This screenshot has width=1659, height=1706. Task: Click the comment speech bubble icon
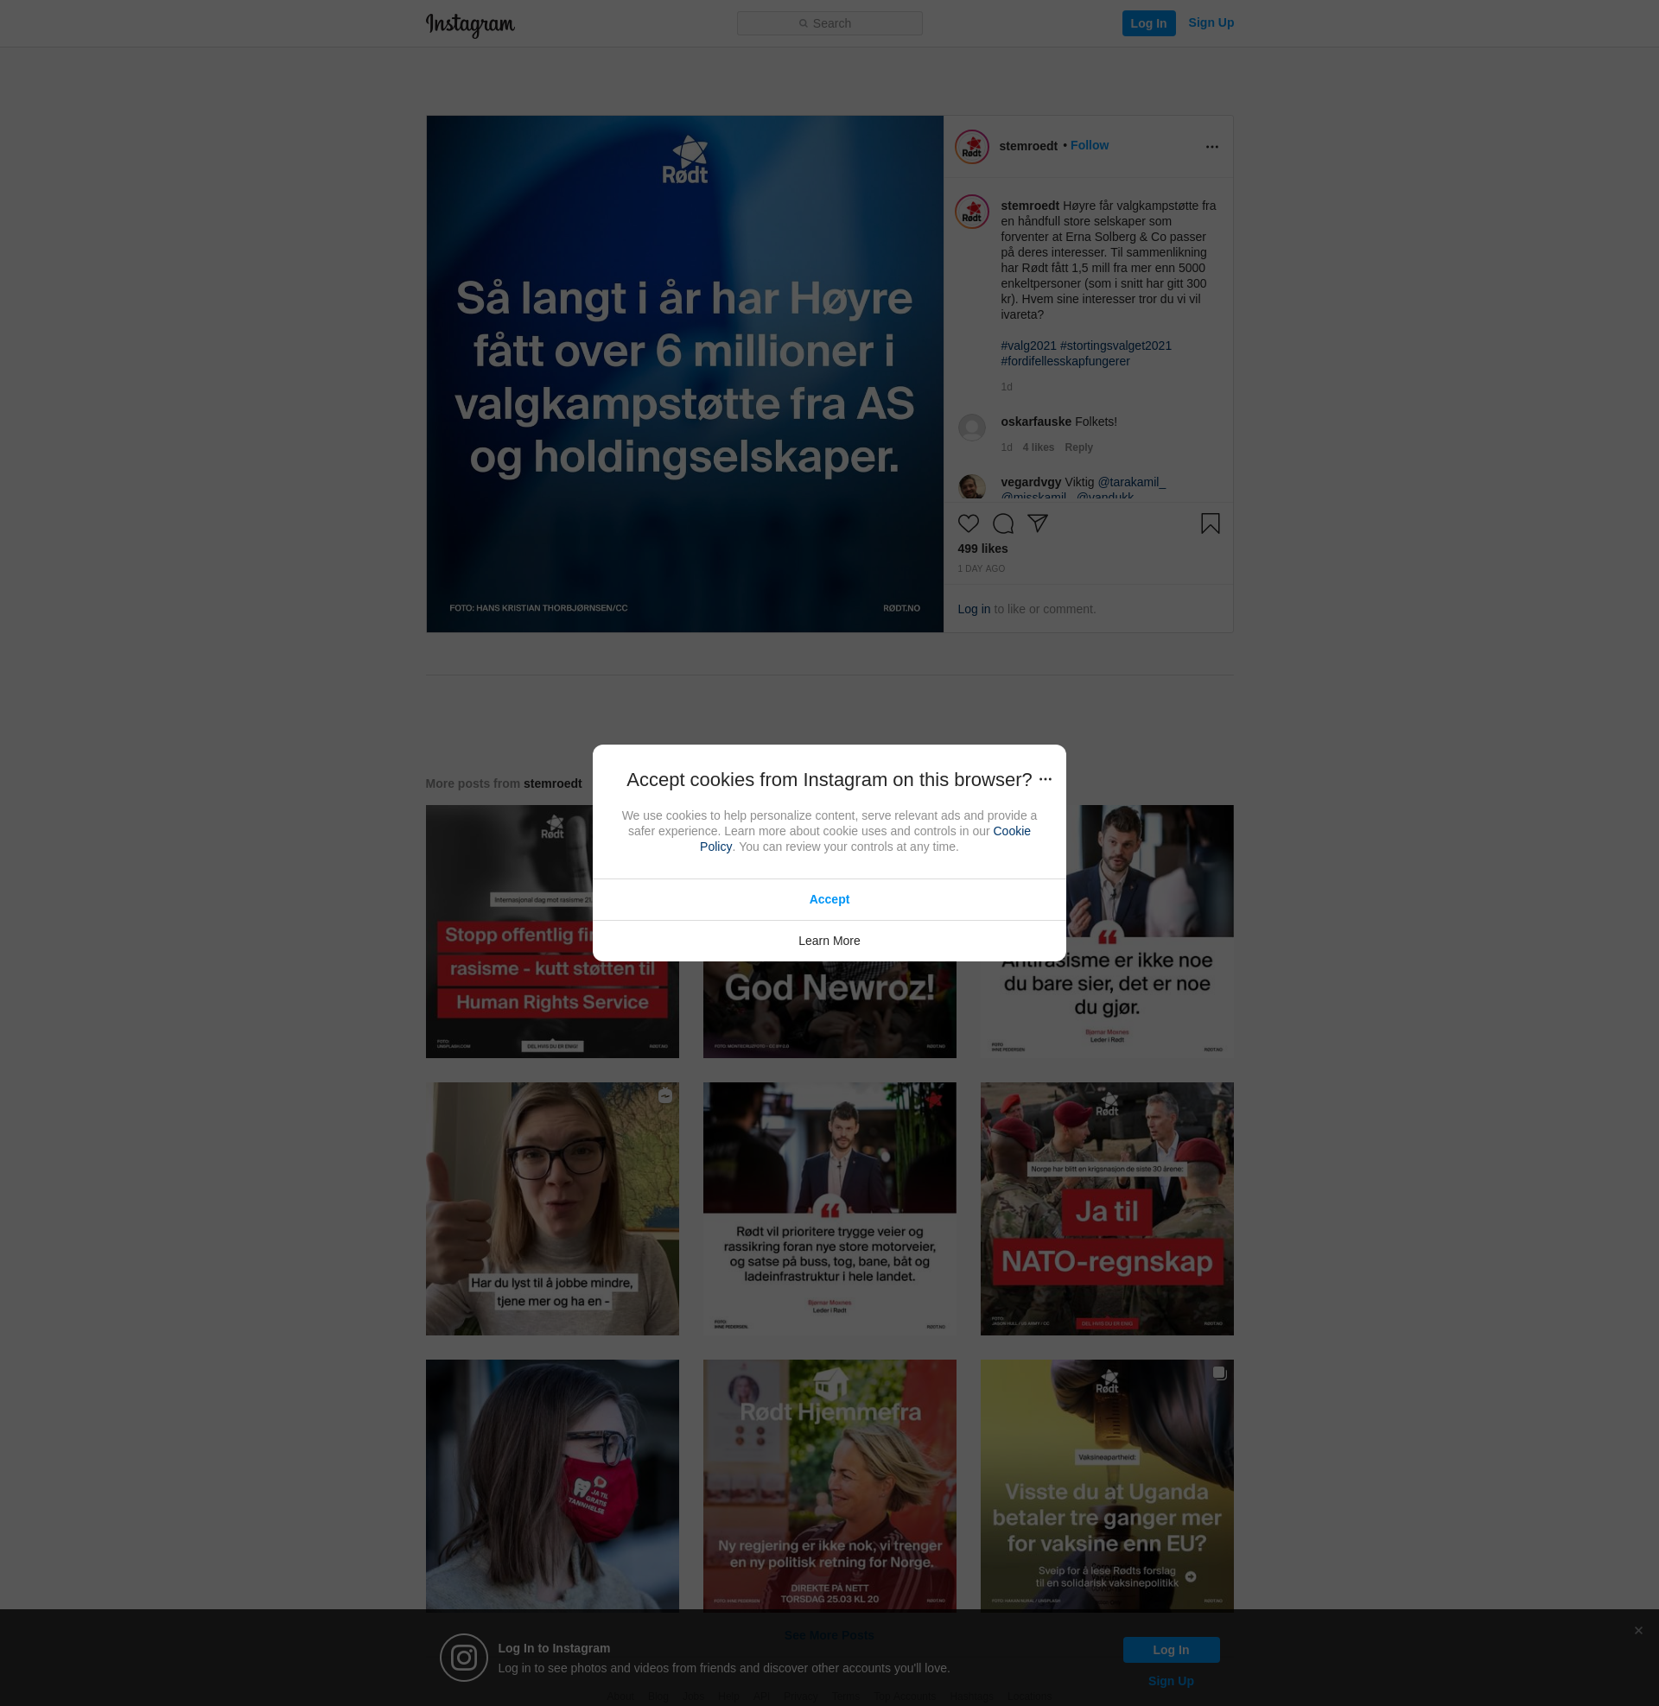(1003, 523)
